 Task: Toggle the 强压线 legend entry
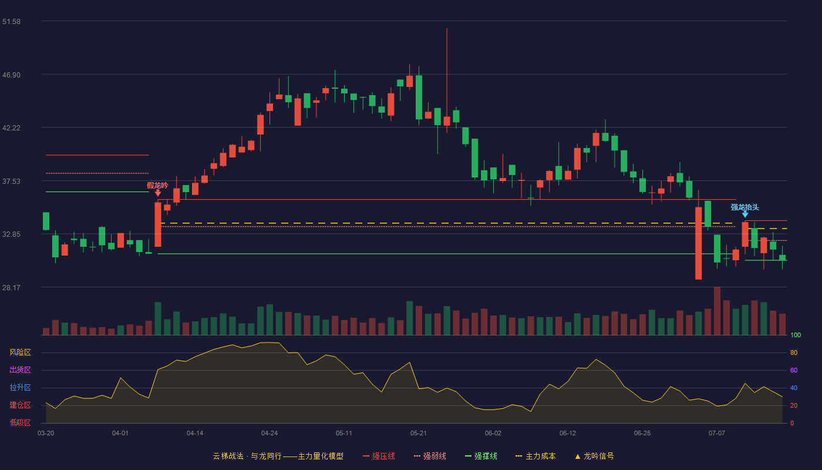tap(379, 456)
